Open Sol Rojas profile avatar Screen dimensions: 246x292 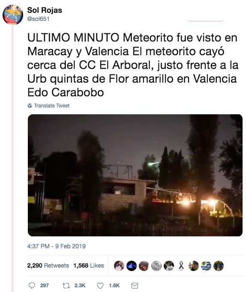point(13,15)
